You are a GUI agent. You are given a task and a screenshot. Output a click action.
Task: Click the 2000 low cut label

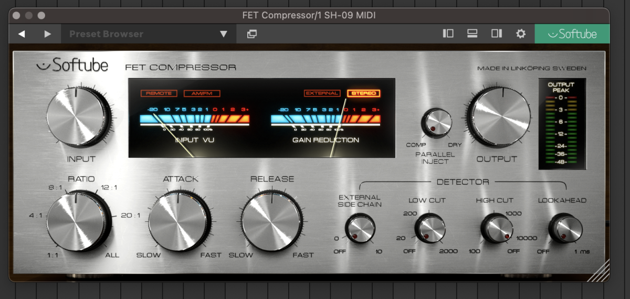448,252
